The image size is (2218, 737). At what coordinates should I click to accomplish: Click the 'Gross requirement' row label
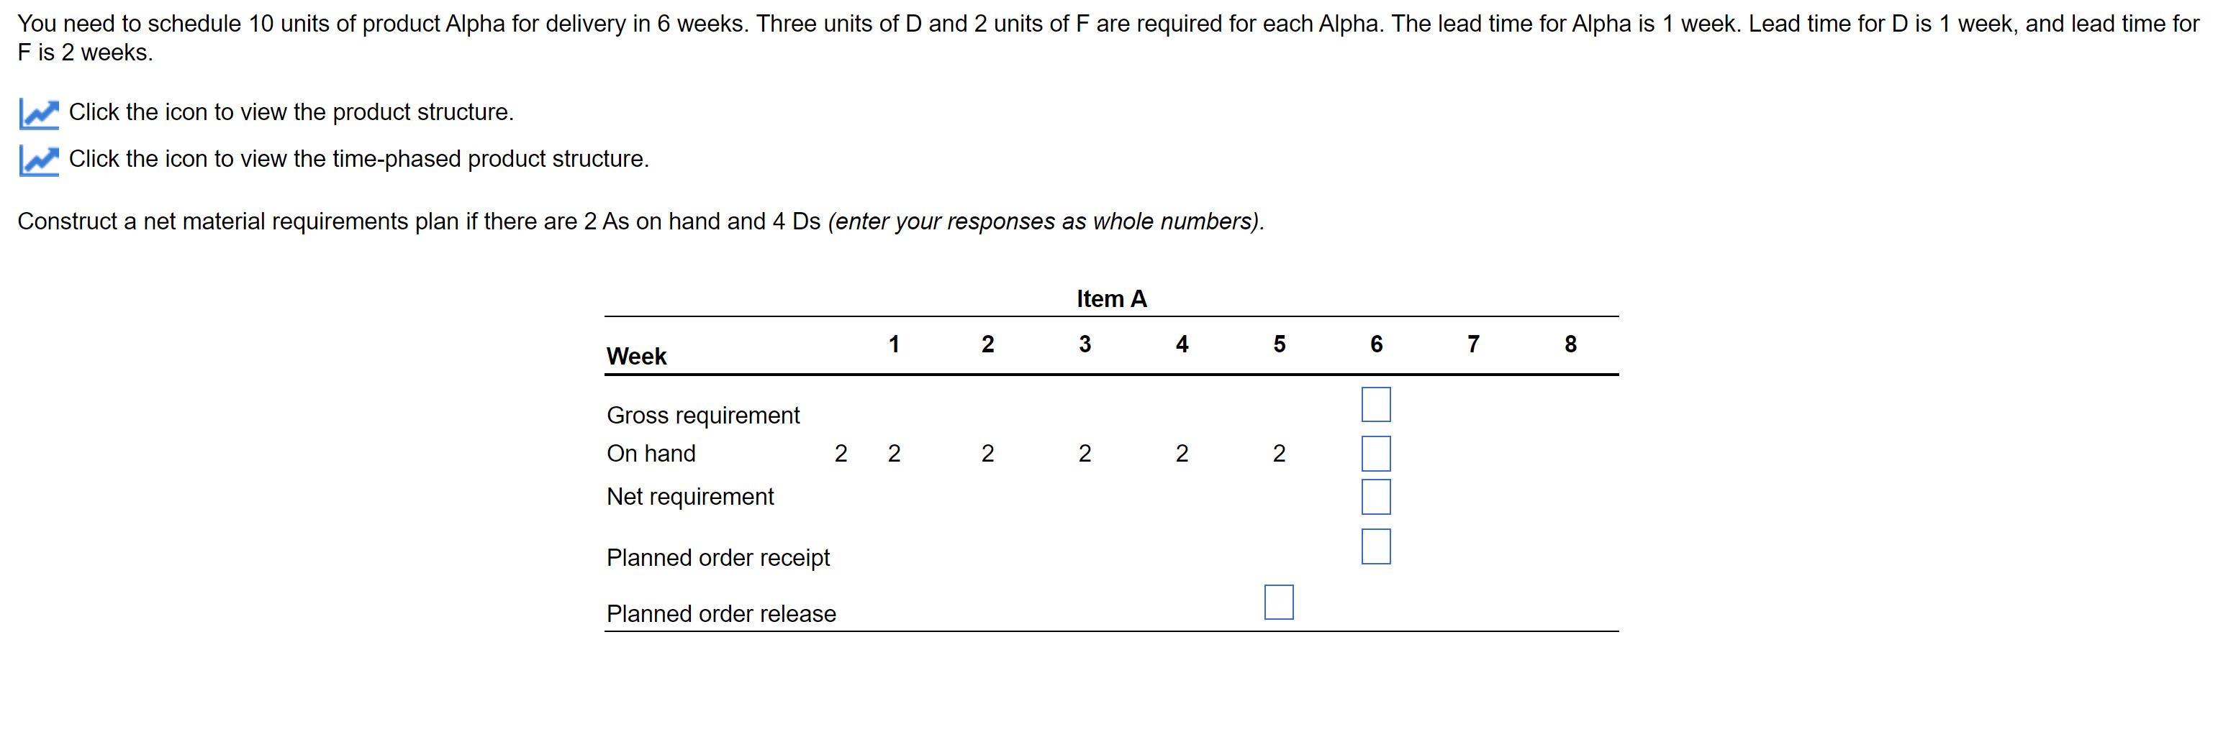click(x=703, y=416)
